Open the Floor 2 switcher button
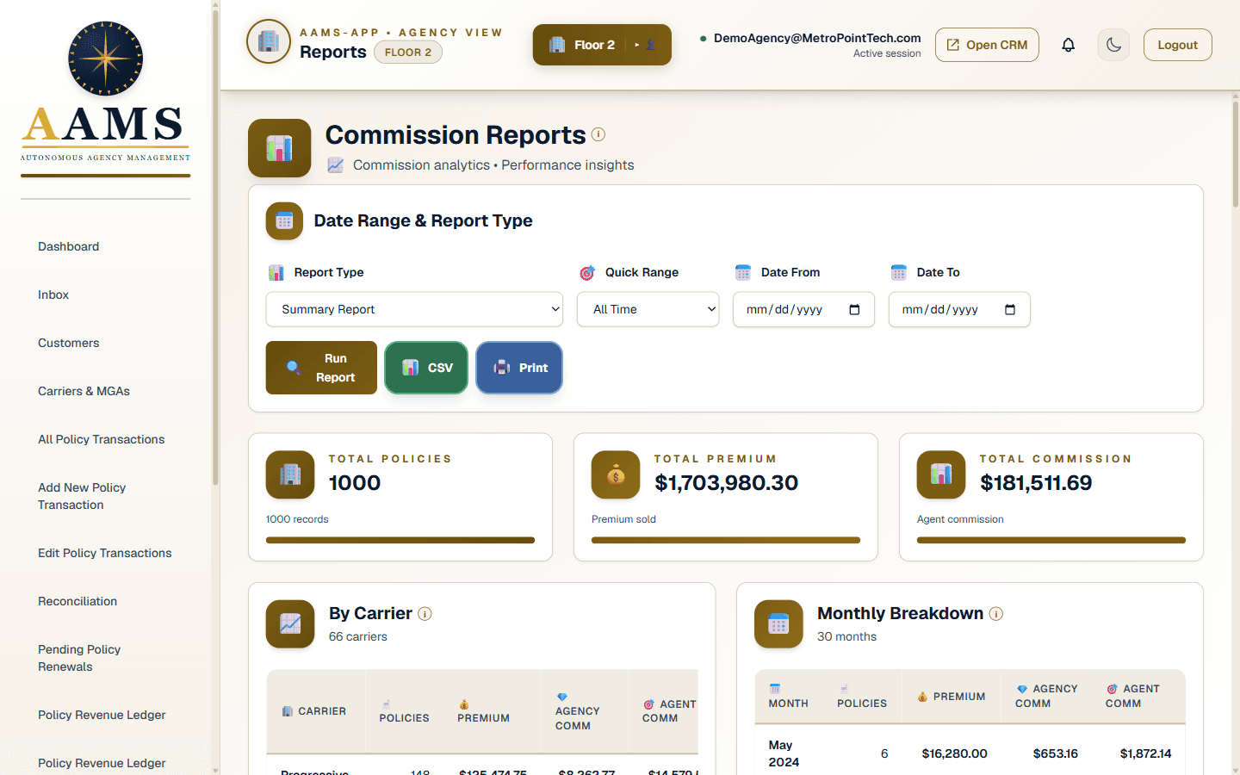 (x=602, y=45)
